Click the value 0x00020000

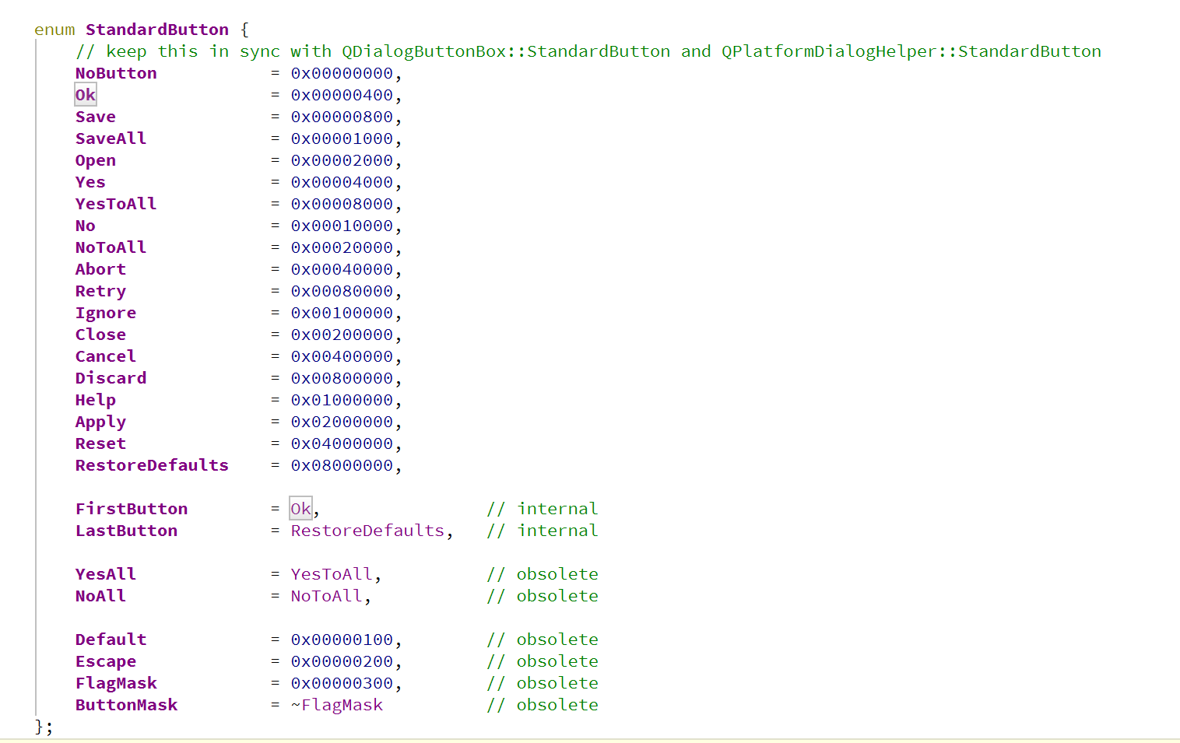tap(342, 247)
